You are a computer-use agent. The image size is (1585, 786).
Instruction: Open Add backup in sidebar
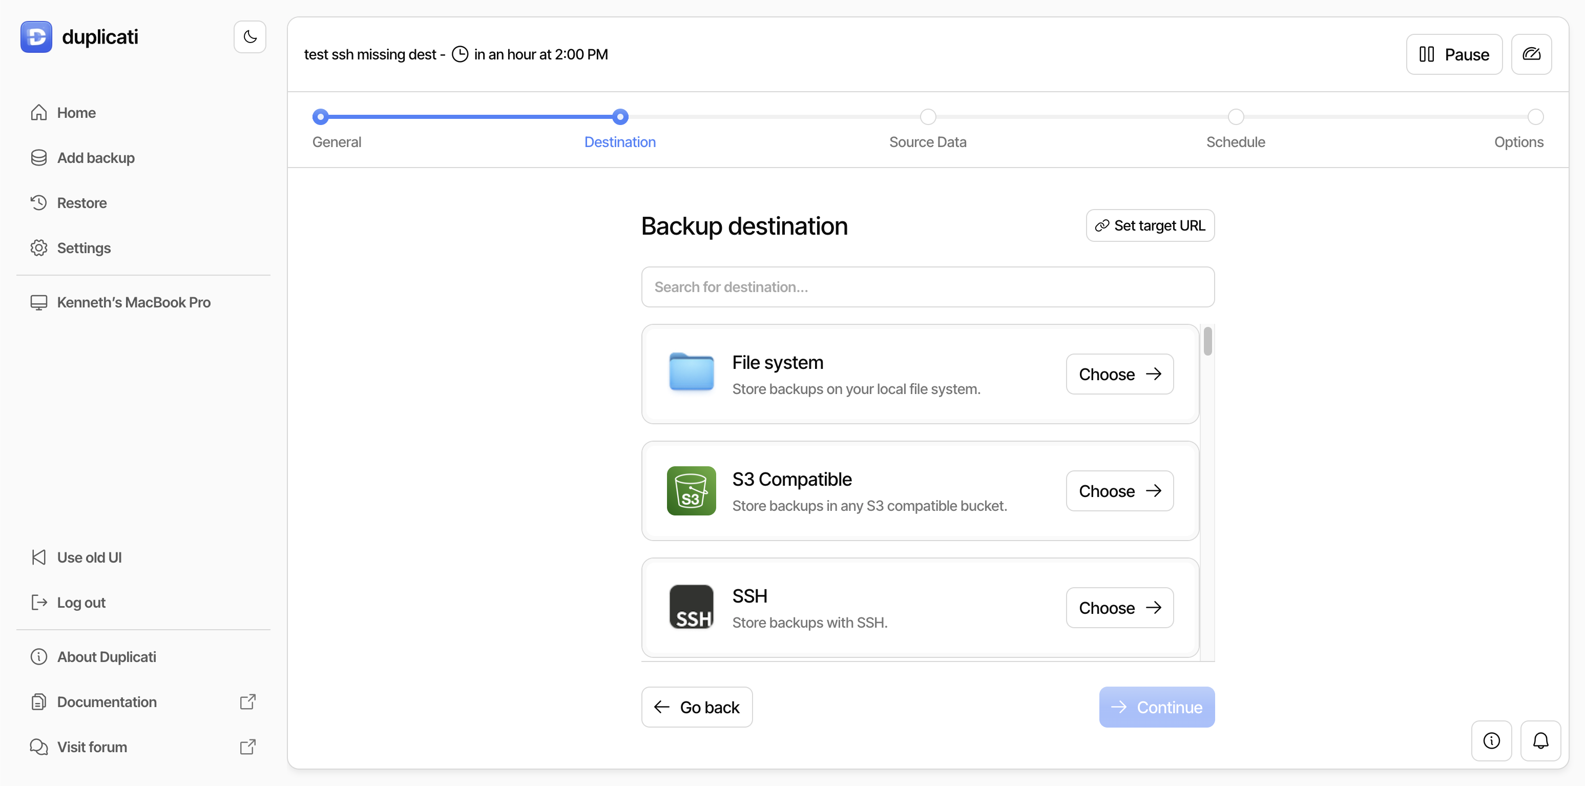pos(95,158)
